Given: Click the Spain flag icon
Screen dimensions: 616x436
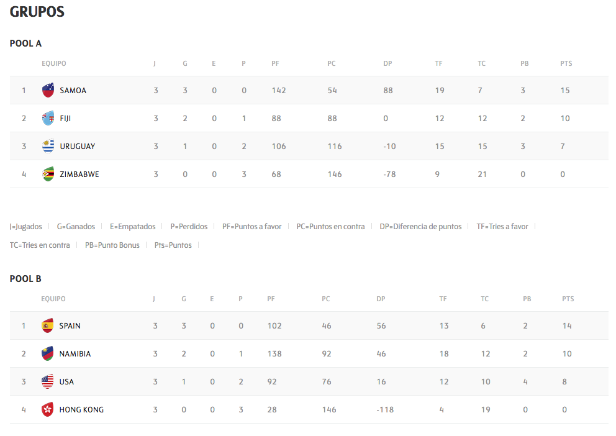Looking at the screenshot, I should [x=47, y=326].
